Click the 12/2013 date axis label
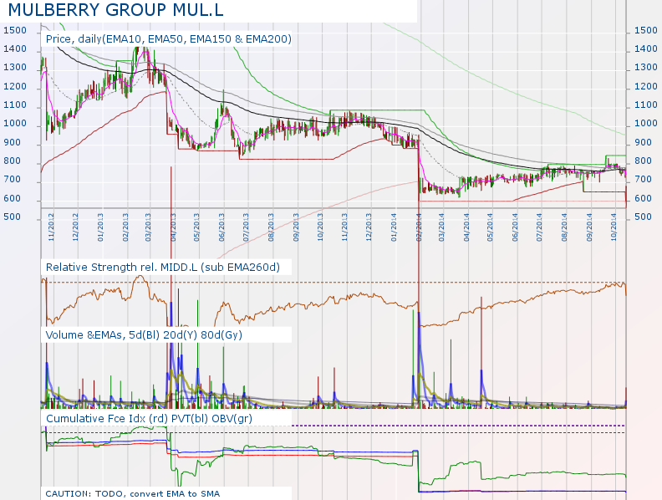The image size is (662, 500). coord(368,227)
